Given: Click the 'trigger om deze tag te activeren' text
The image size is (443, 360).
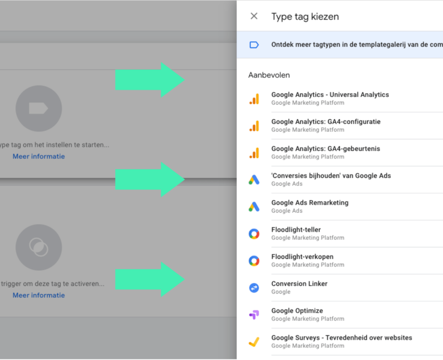Looking at the screenshot, I should [x=52, y=284].
